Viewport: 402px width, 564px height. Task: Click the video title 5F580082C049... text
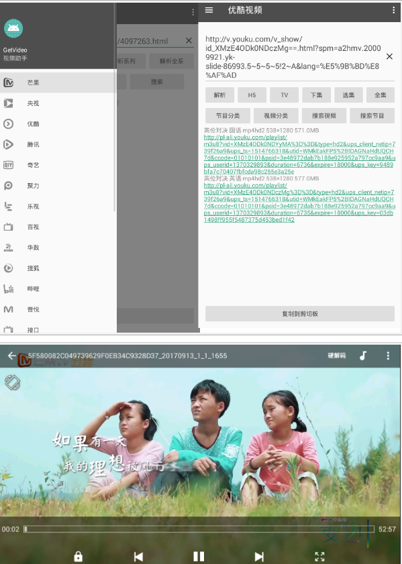click(x=128, y=355)
